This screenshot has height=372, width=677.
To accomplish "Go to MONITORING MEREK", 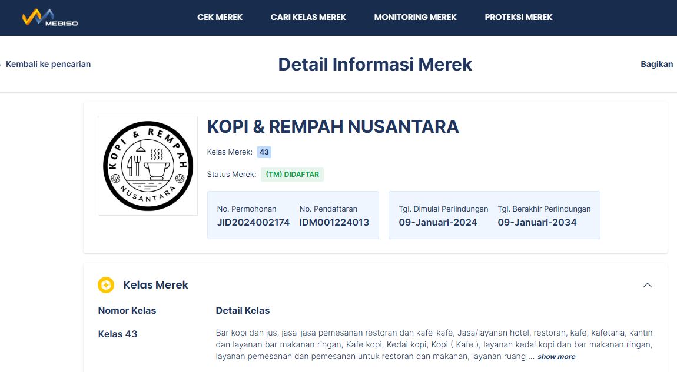I will tap(416, 17).
